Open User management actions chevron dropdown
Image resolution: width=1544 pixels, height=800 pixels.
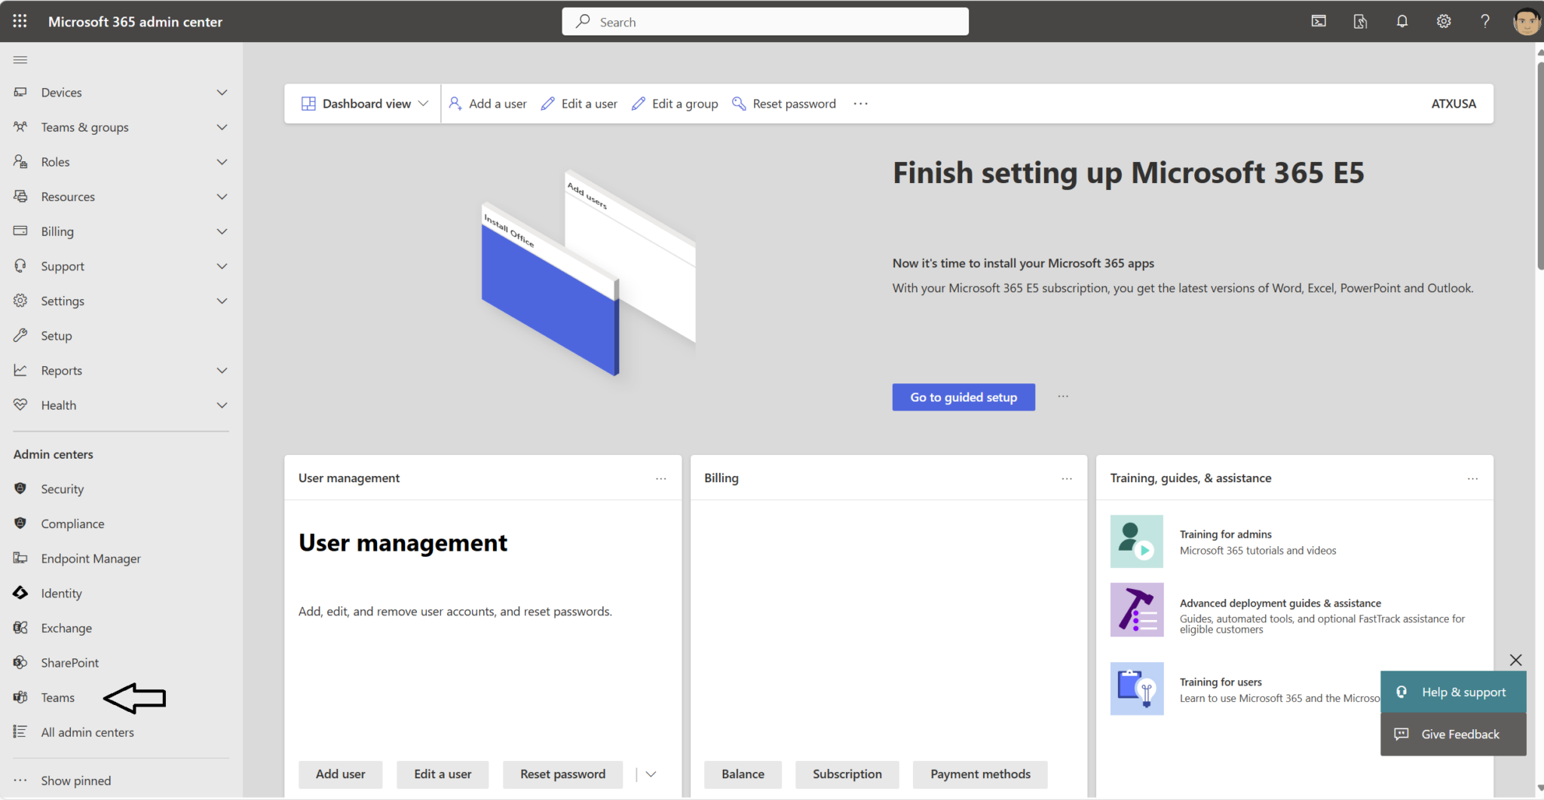[651, 774]
